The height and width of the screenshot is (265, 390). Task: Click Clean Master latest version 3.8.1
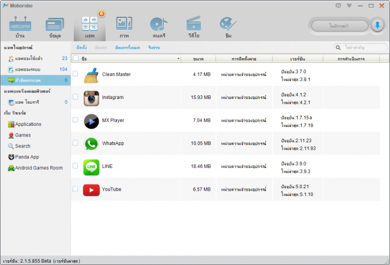(x=296, y=79)
